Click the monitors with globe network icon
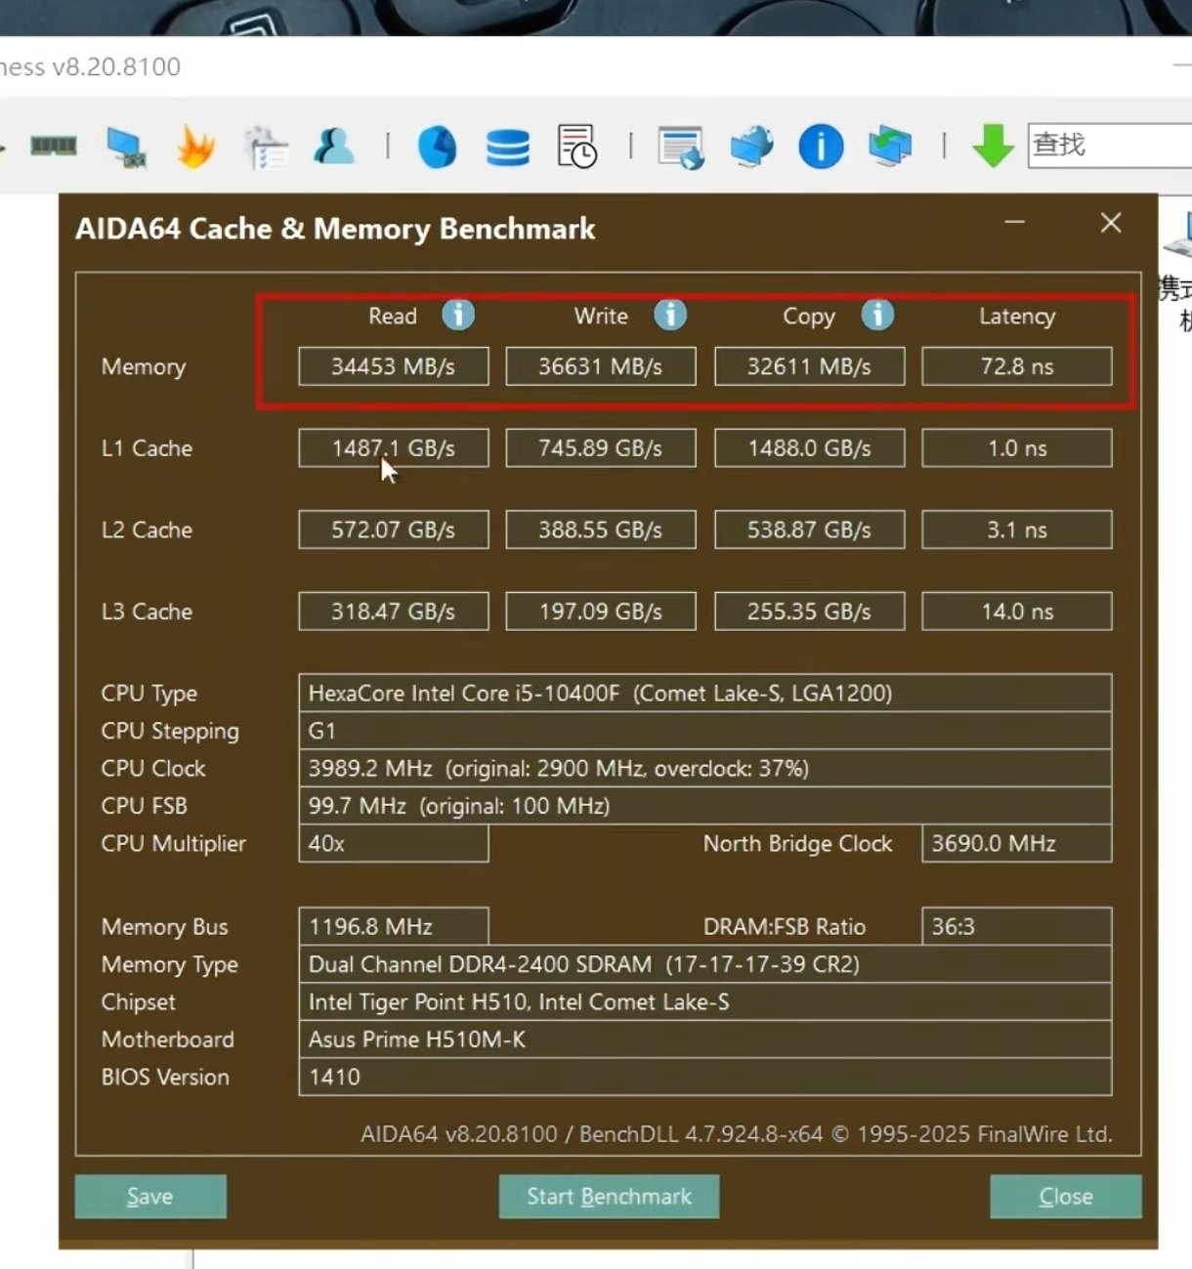The image size is (1192, 1269). pos(751,147)
